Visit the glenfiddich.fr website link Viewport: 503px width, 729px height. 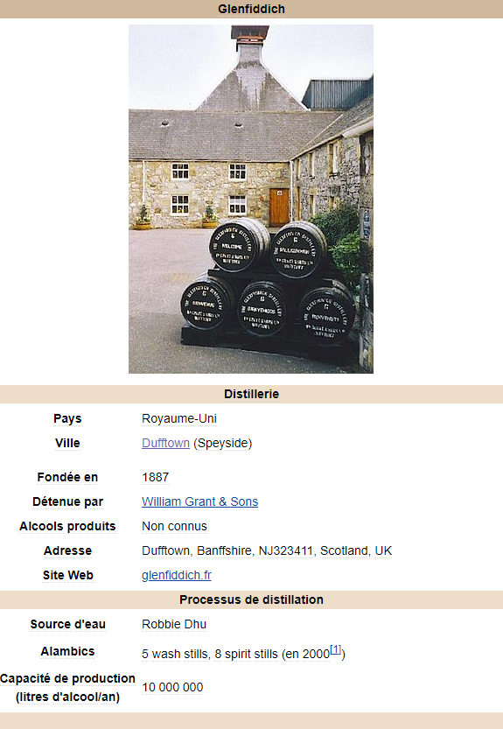177,575
